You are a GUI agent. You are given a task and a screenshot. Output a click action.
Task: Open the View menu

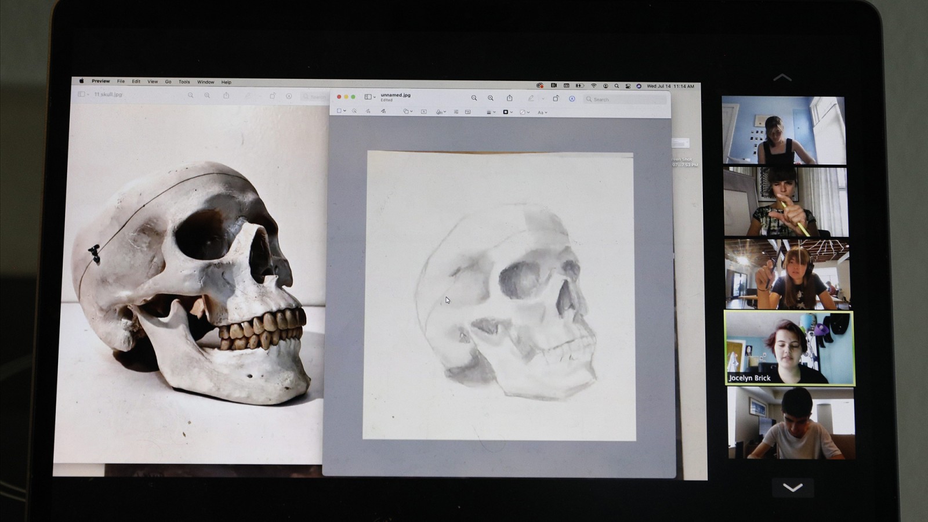[x=153, y=82]
